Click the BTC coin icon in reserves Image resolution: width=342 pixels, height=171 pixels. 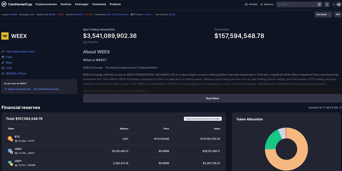[10, 138]
